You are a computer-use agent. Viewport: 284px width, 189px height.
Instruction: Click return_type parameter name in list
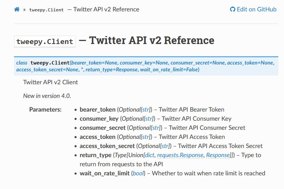pos(96,155)
